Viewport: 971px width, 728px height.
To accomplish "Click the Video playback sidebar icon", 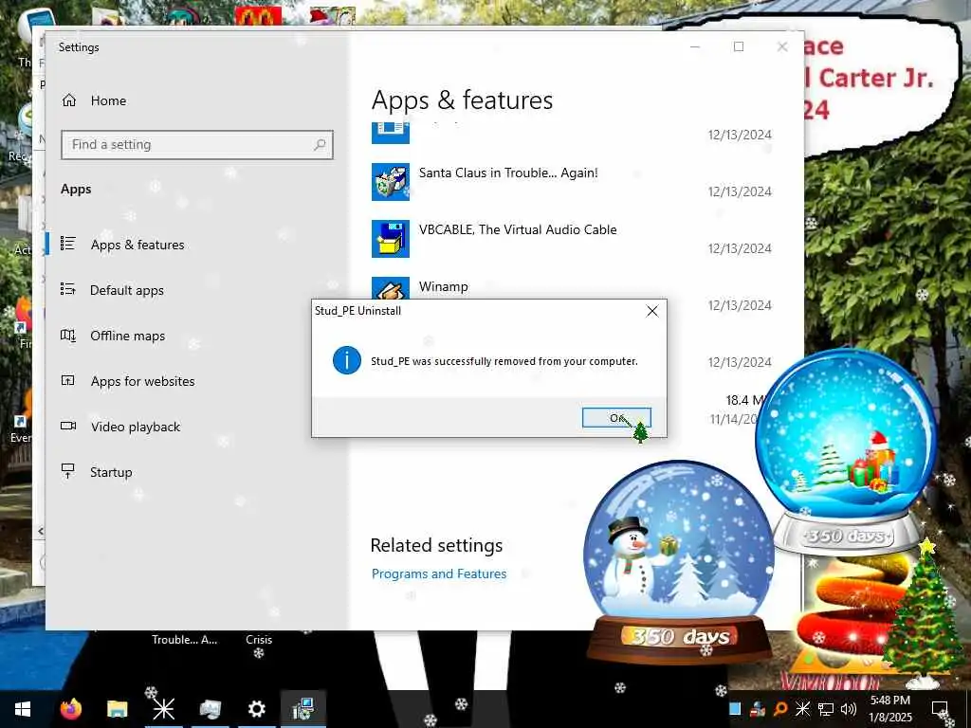I will pos(68,426).
